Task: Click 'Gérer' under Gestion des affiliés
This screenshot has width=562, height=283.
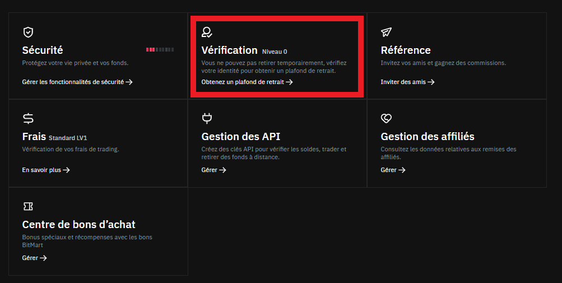Action: point(393,170)
